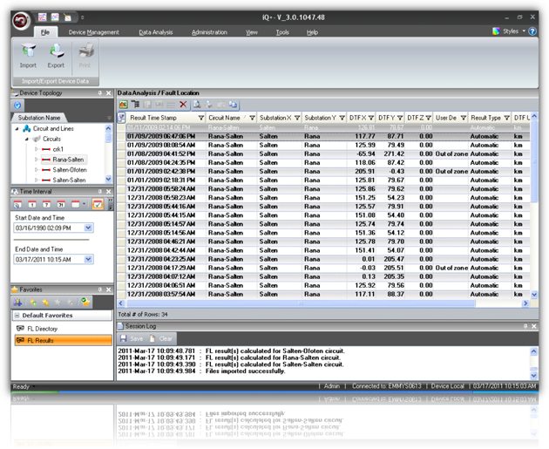Click the first quick access toolbar icon

pyautogui.click(x=43, y=17)
